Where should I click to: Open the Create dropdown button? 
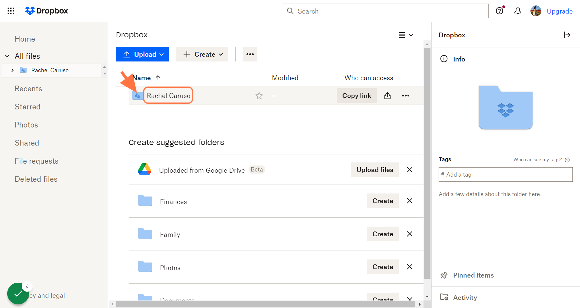point(202,54)
